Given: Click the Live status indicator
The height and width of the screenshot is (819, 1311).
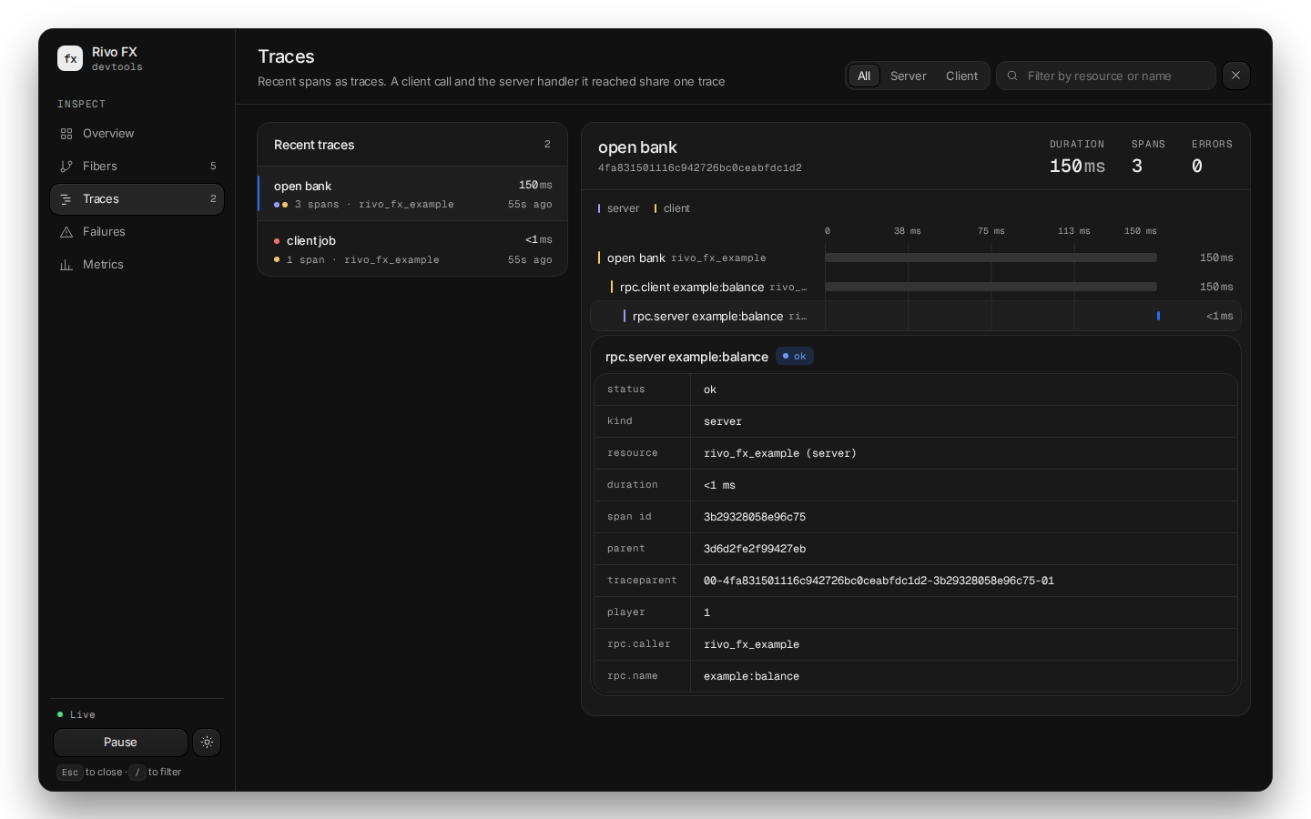Looking at the screenshot, I should click(x=76, y=715).
